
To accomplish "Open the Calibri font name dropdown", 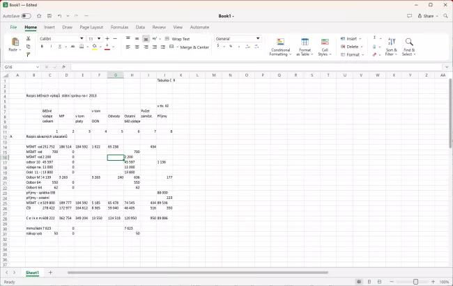I will (82, 39).
